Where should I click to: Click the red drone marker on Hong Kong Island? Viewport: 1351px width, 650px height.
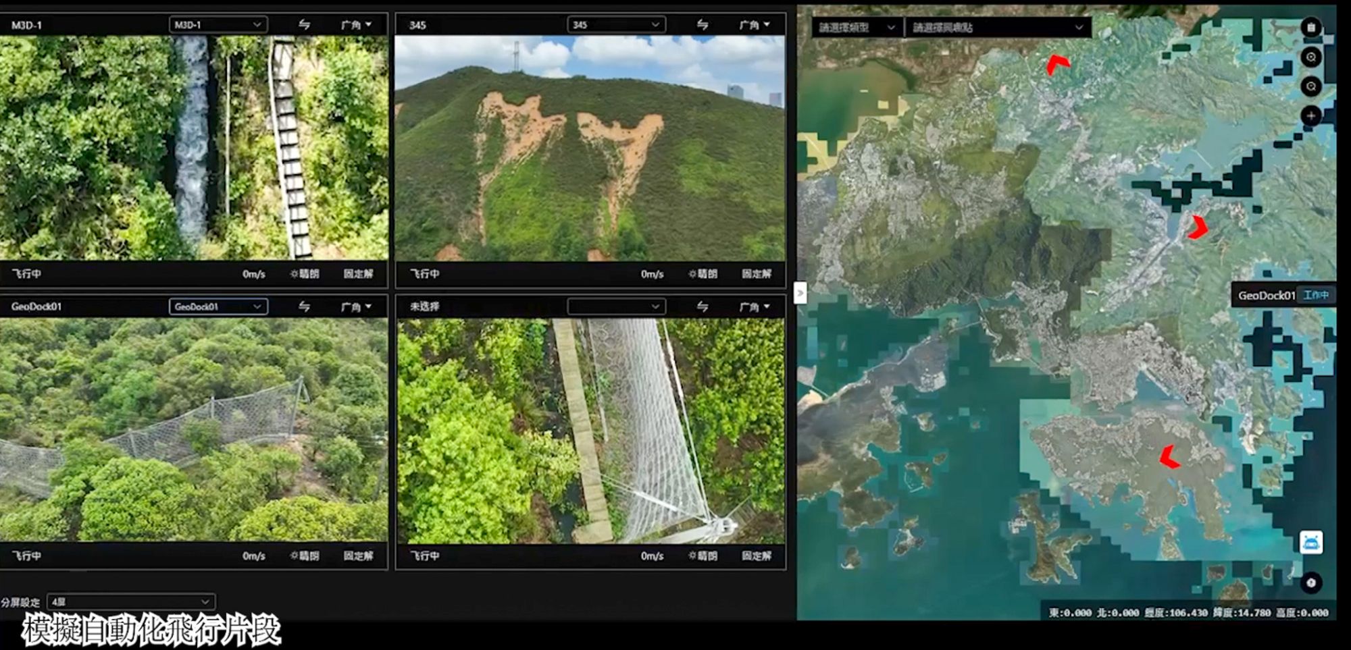[1169, 457]
